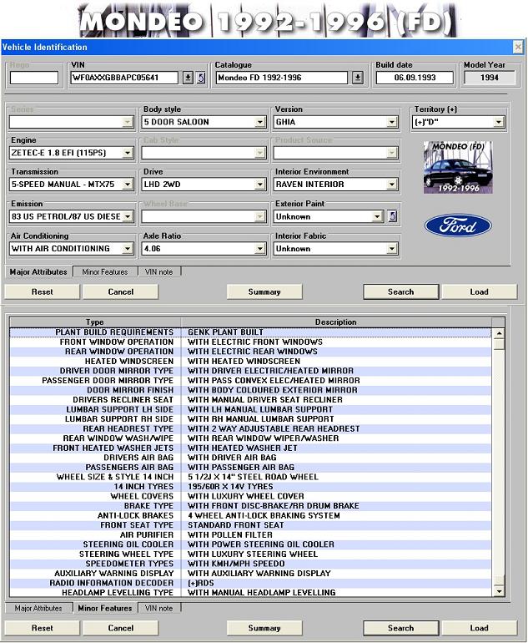Click the bottom Load button

coord(479,628)
